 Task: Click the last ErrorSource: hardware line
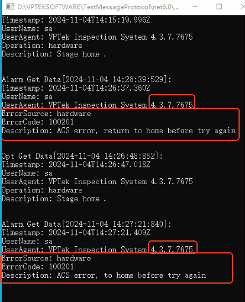(x=46, y=258)
